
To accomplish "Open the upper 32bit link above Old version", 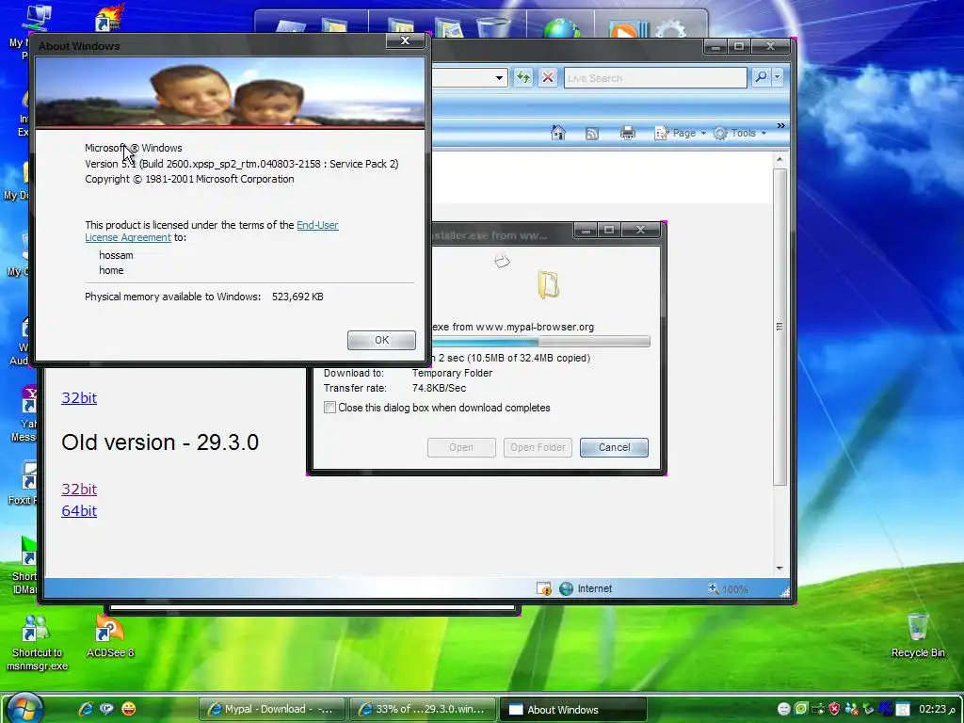I will tap(79, 398).
